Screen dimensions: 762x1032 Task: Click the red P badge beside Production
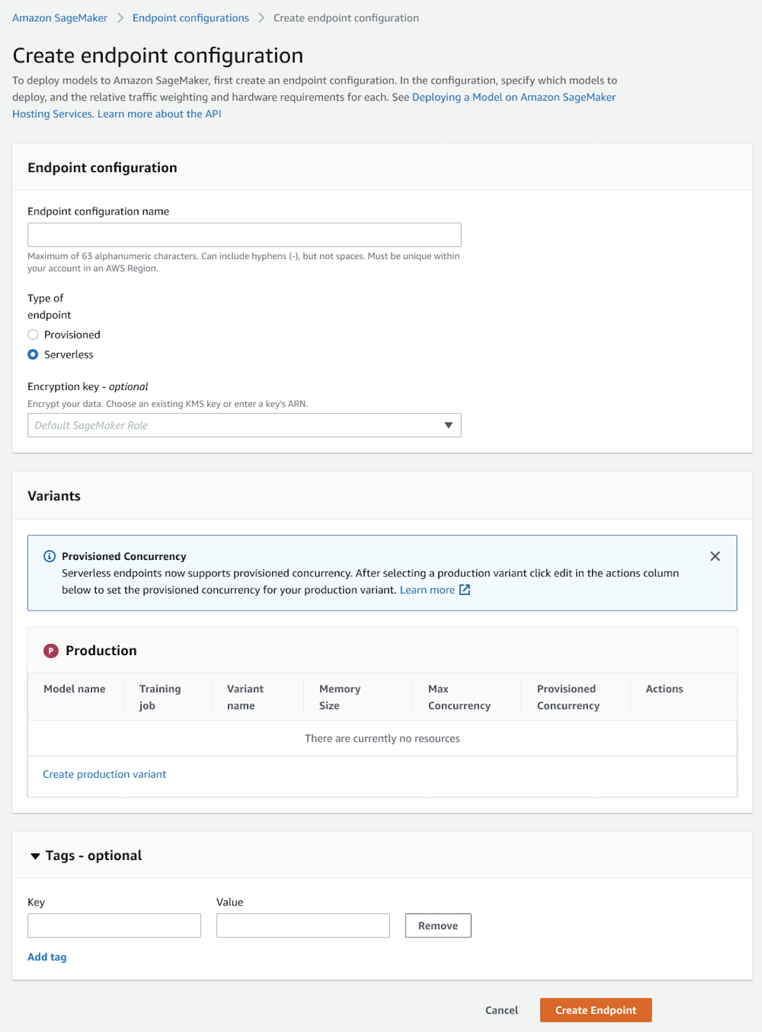pyautogui.click(x=51, y=650)
